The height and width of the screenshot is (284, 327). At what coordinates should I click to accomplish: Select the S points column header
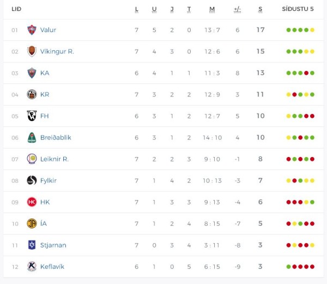[x=261, y=9]
